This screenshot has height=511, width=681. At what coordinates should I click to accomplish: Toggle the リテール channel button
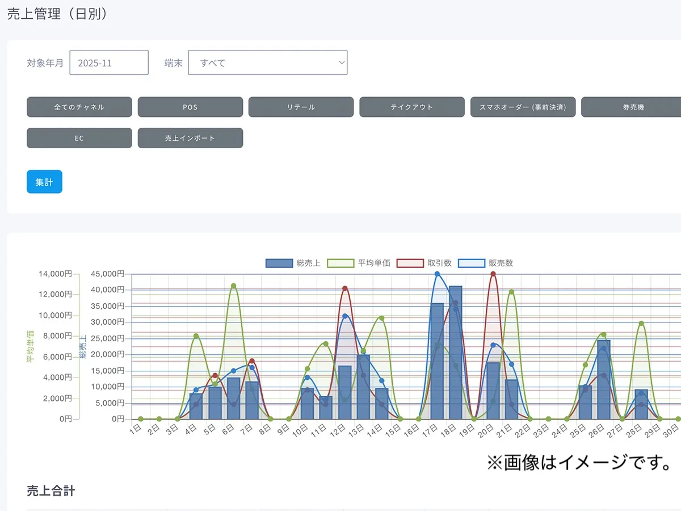301,107
